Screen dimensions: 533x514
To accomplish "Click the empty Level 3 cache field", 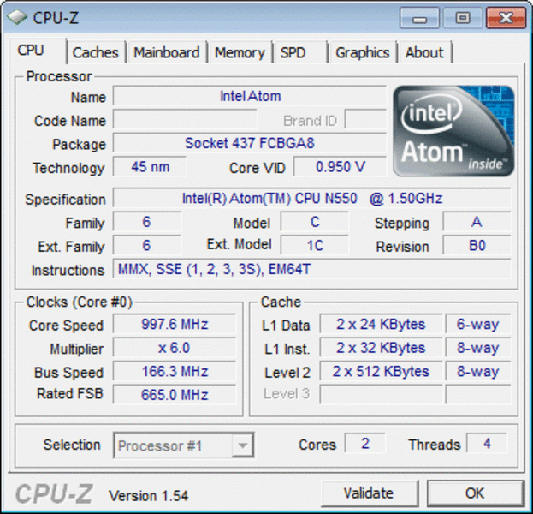I will point(381,395).
